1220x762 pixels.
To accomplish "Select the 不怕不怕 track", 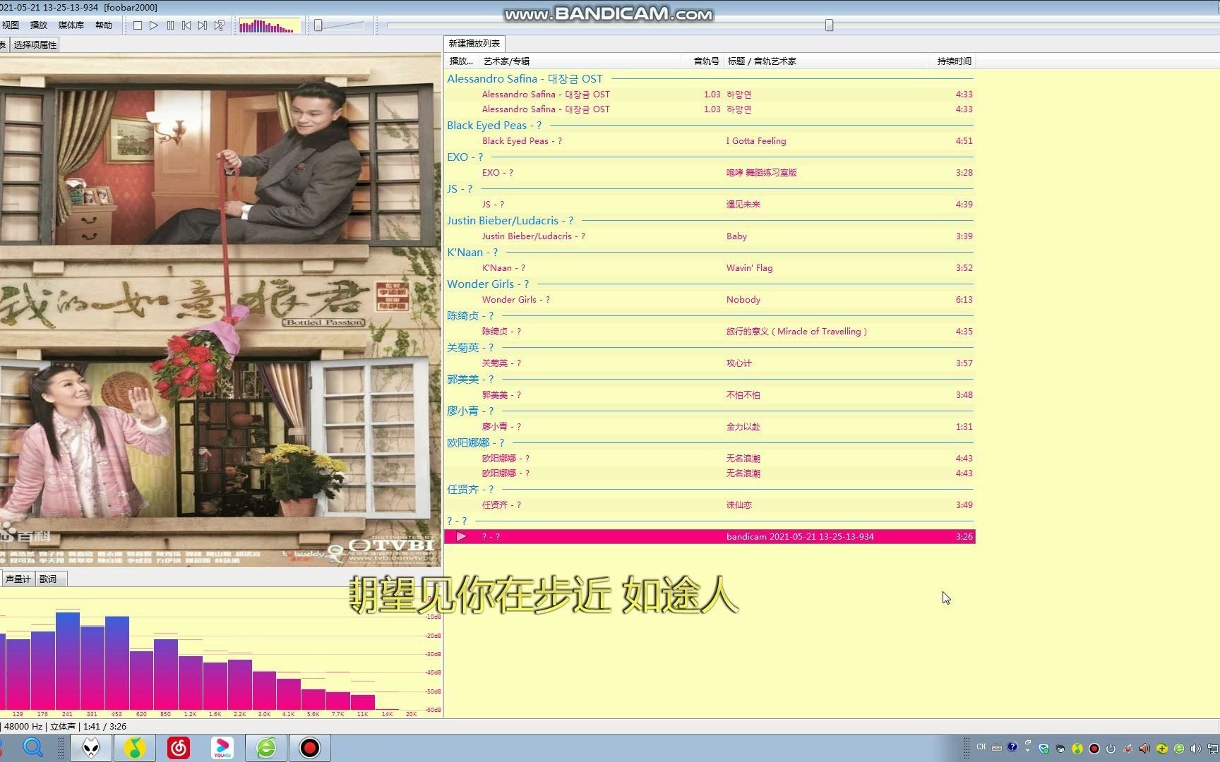I will pos(710,395).
